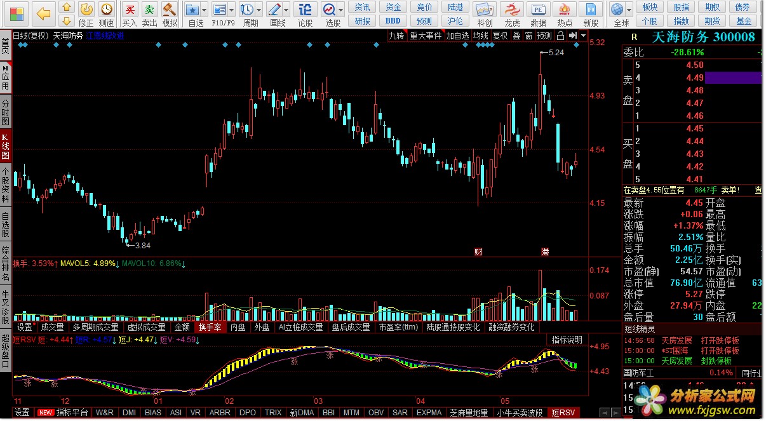Toggle the 窗 multi-window option
Image resolution: width=766 pixels, height=421 pixels.
click(528, 36)
